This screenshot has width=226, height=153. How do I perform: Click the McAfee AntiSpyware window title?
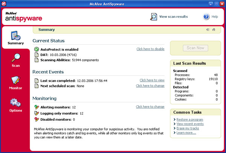click(107, 4)
